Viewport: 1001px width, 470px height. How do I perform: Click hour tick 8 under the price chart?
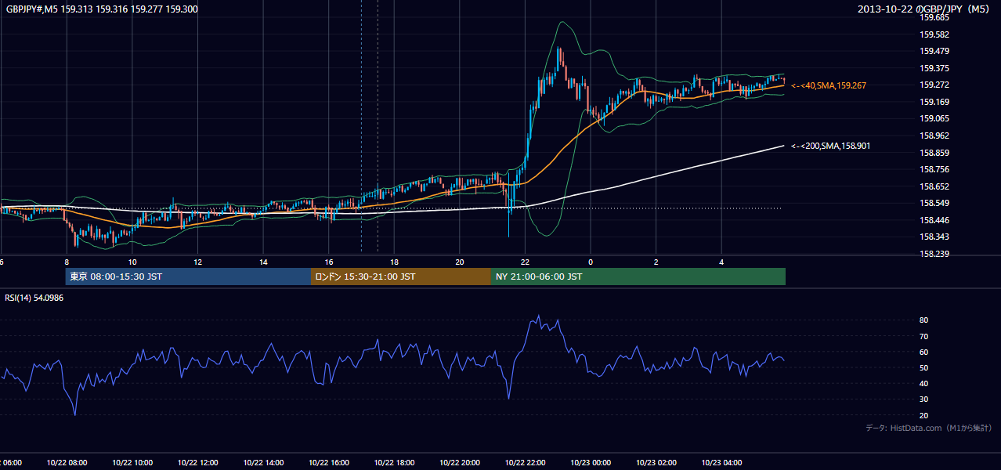pyautogui.click(x=67, y=262)
